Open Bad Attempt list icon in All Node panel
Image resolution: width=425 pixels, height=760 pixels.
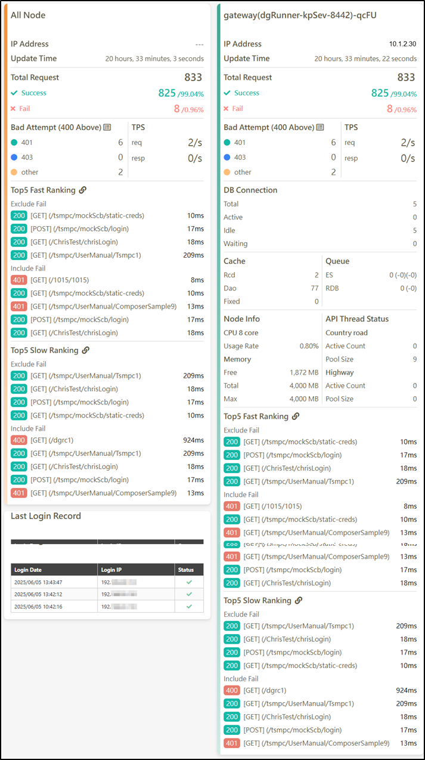pos(107,127)
